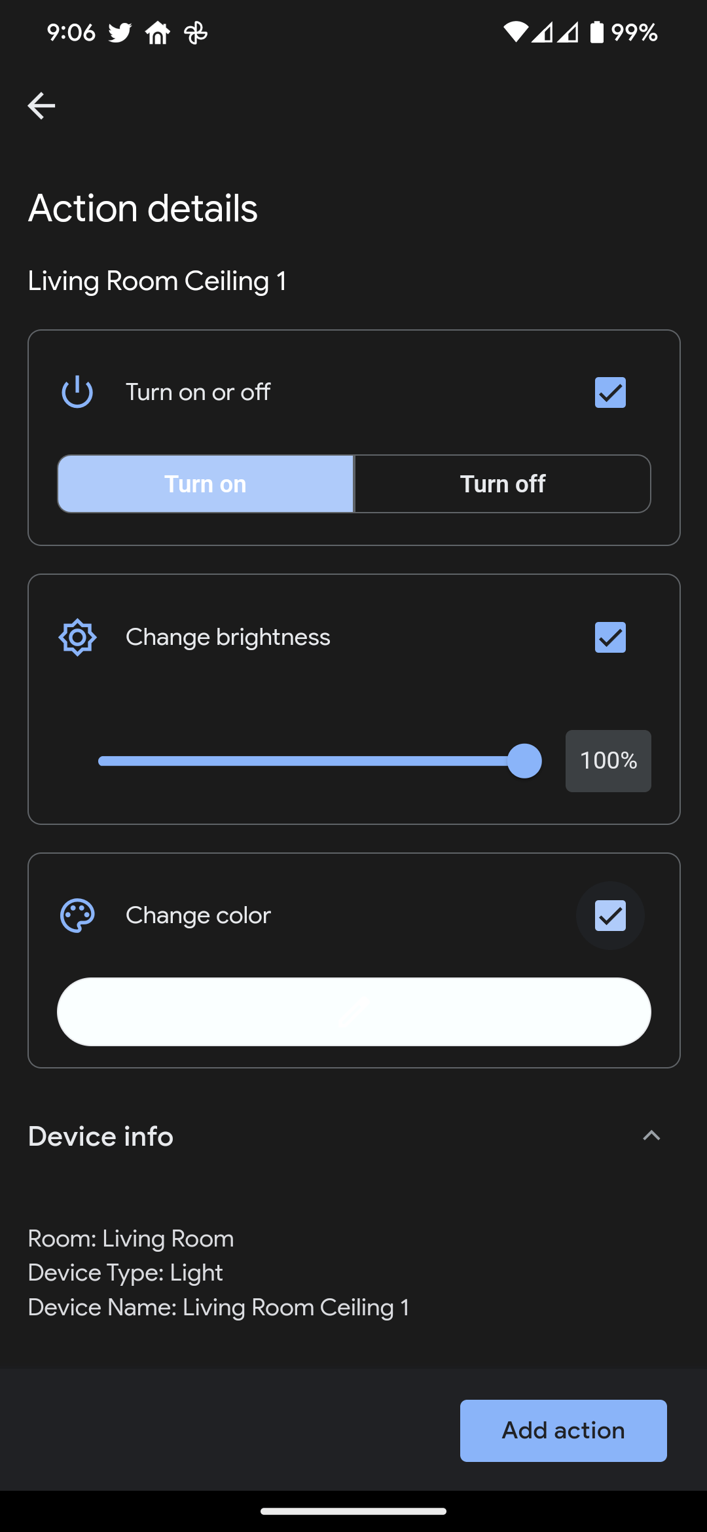Viewport: 707px width, 1532px height.
Task: Click the fan icon in the status bar
Action: tap(196, 31)
